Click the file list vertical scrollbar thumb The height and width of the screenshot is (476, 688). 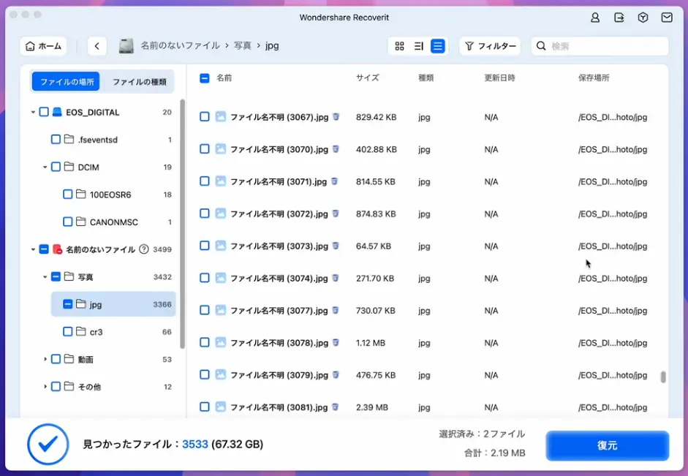(x=663, y=377)
